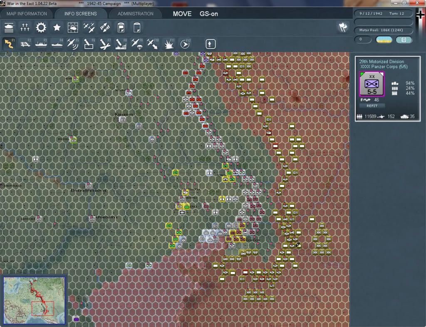Click the GS-on status label
This screenshot has width=426, height=327.
[x=209, y=14]
